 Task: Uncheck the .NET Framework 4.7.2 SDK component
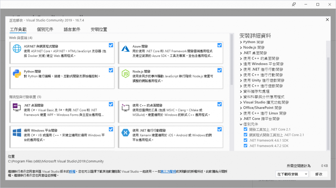[245, 146]
